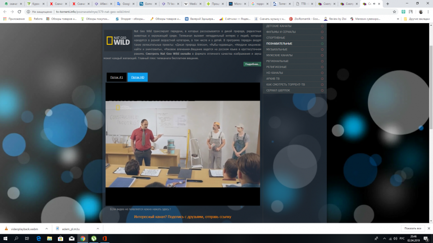Expand edem_pl.m3u download options
433x243 pixels.
98,229
